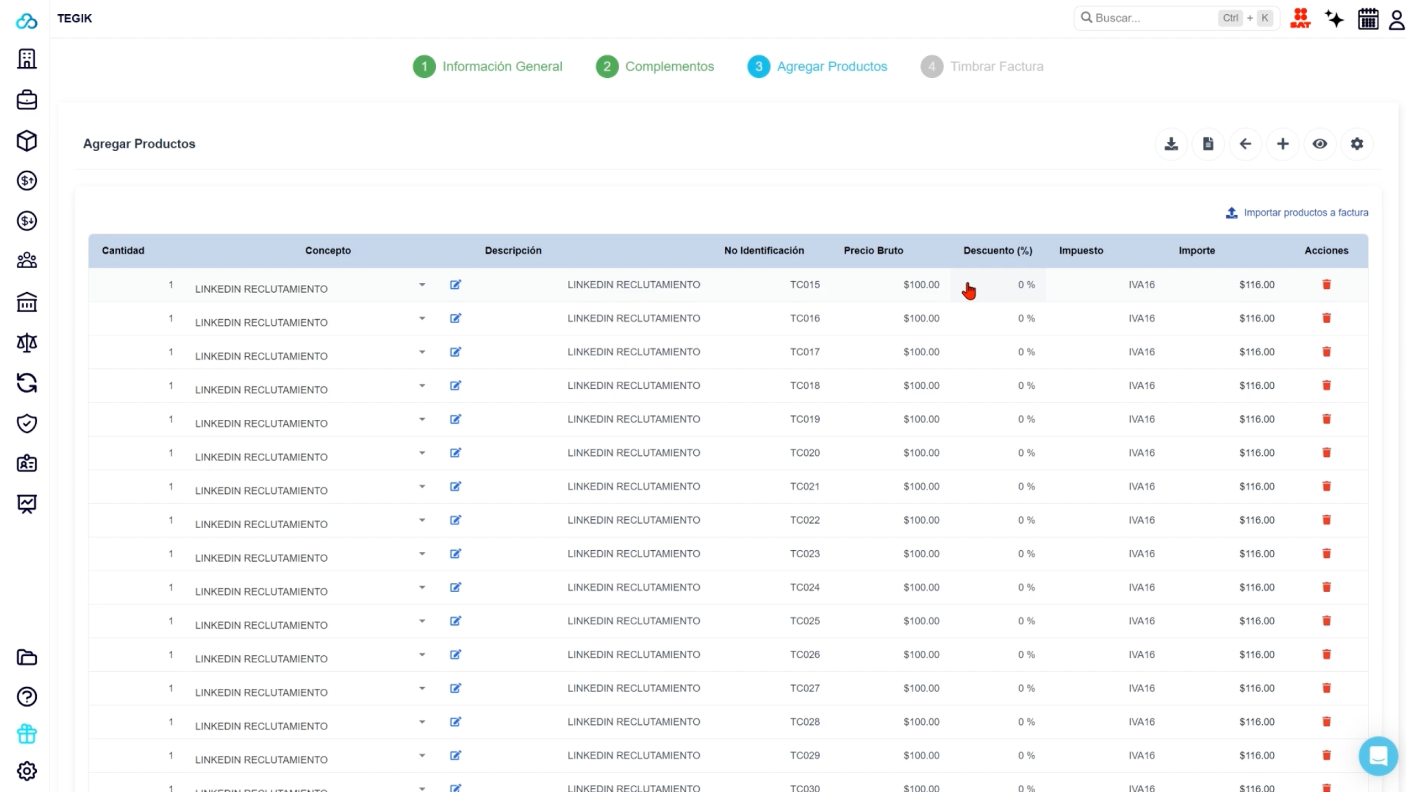
Task: Expand concept dropdown for TC024 row
Action: coord(422,588)
